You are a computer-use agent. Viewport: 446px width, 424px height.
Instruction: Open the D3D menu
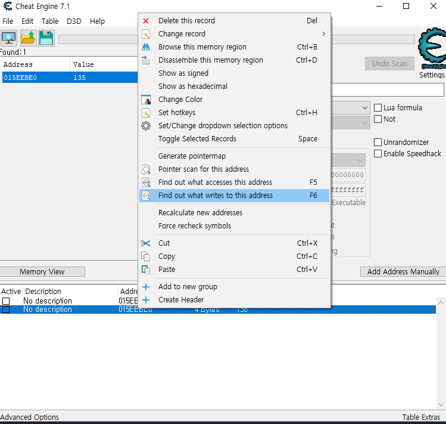click(x=74, y=21)
